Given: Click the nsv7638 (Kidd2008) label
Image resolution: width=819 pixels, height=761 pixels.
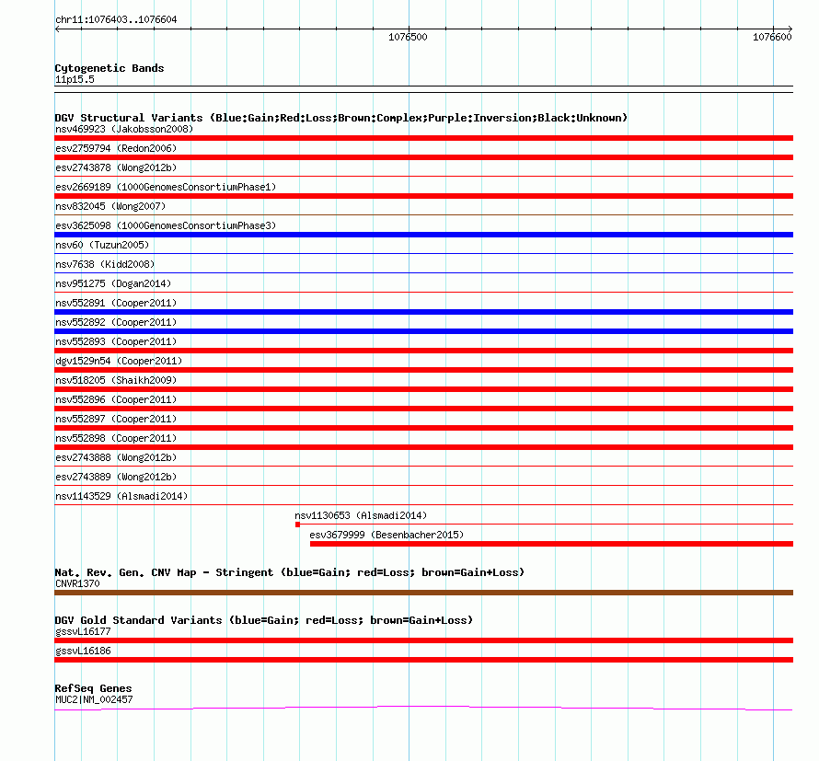Looking at the screenshot, I should pos(105,264).
